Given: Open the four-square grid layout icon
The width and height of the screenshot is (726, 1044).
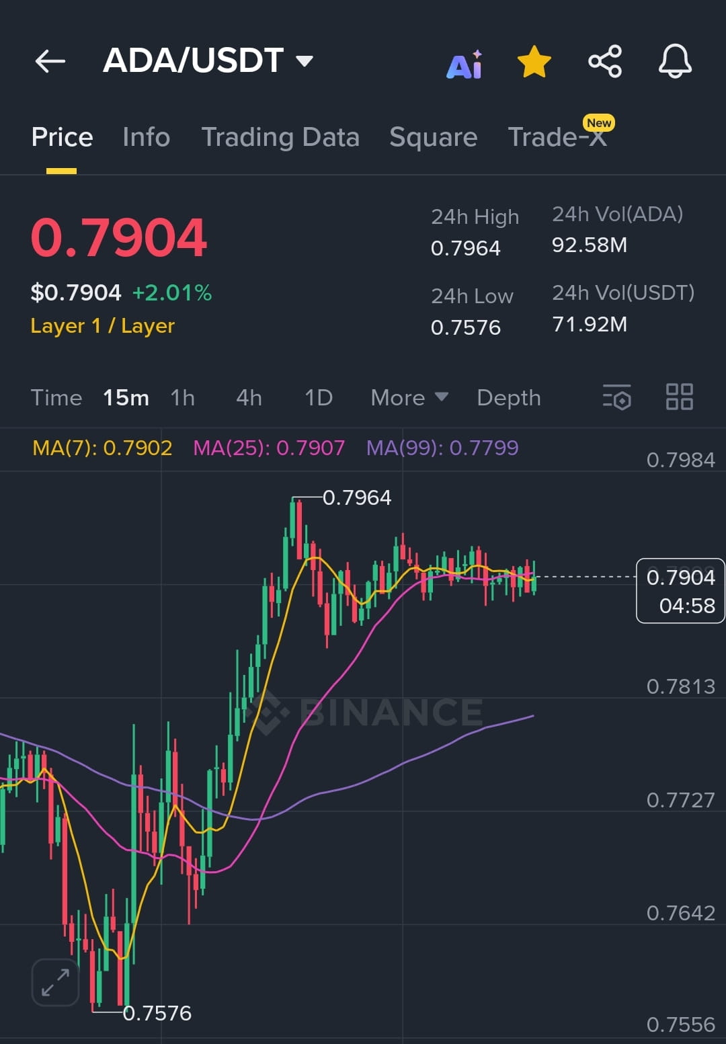Looking at the screenshot, I should tap(679, 397).
